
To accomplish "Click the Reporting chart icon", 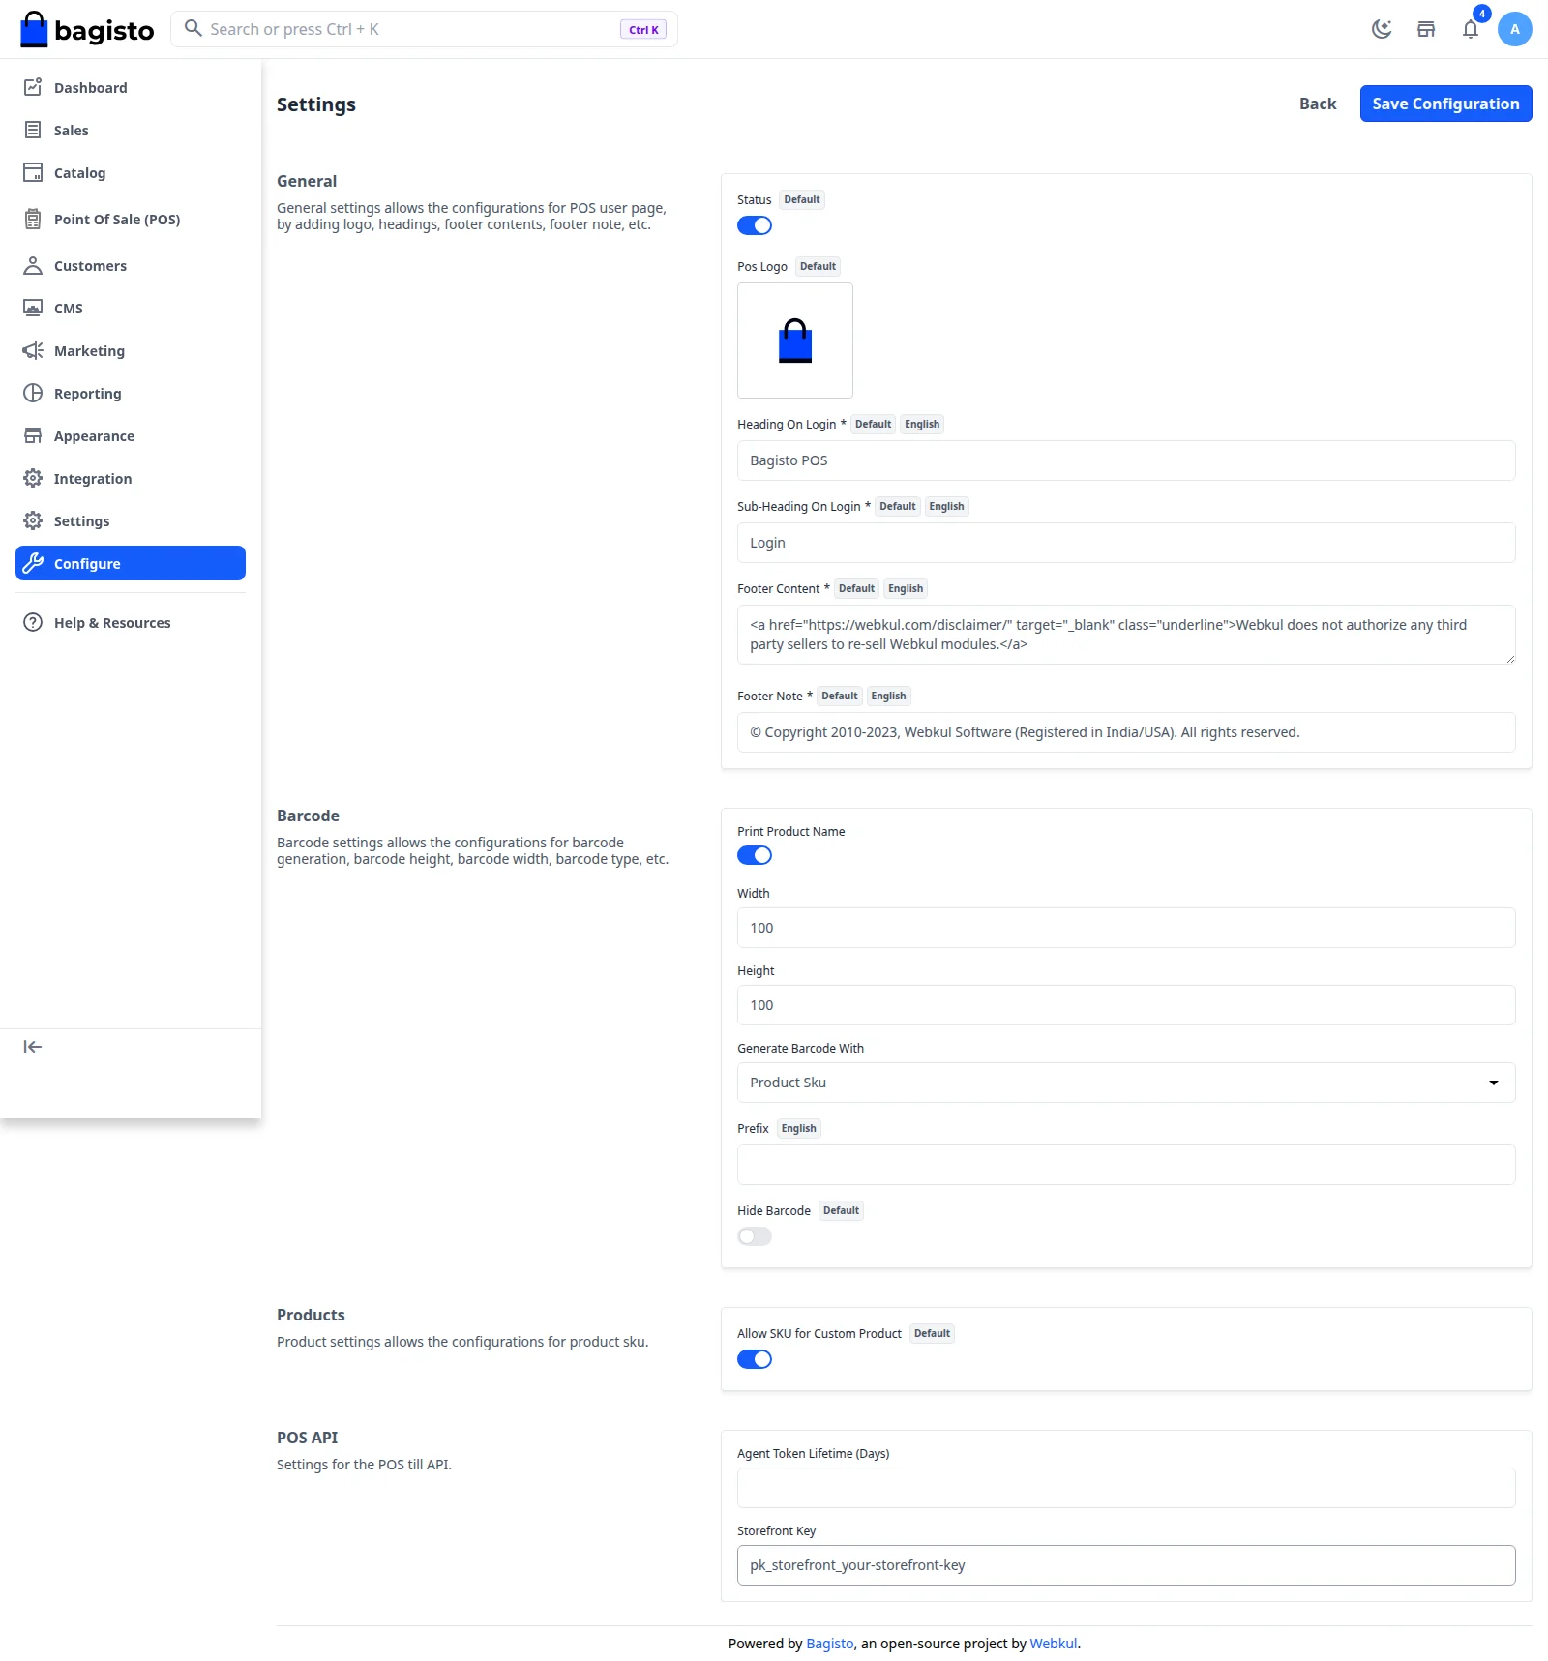I will 33,393.
